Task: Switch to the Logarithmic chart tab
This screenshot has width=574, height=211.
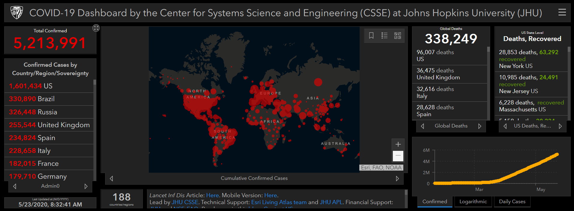Action: [x=473, y=202]
